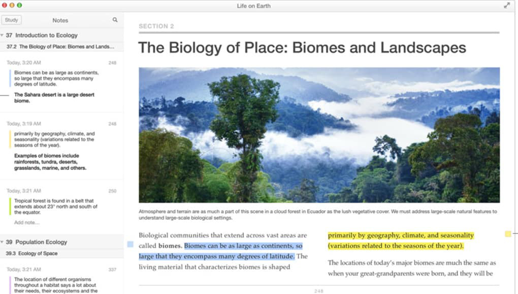Collapse chapter 37 Introduction to Ecology
This screenshot has height=294, width=518.
tap(2, 35)
